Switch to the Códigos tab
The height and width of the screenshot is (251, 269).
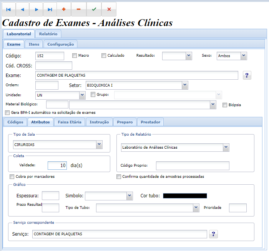click(x=15, y=122)
